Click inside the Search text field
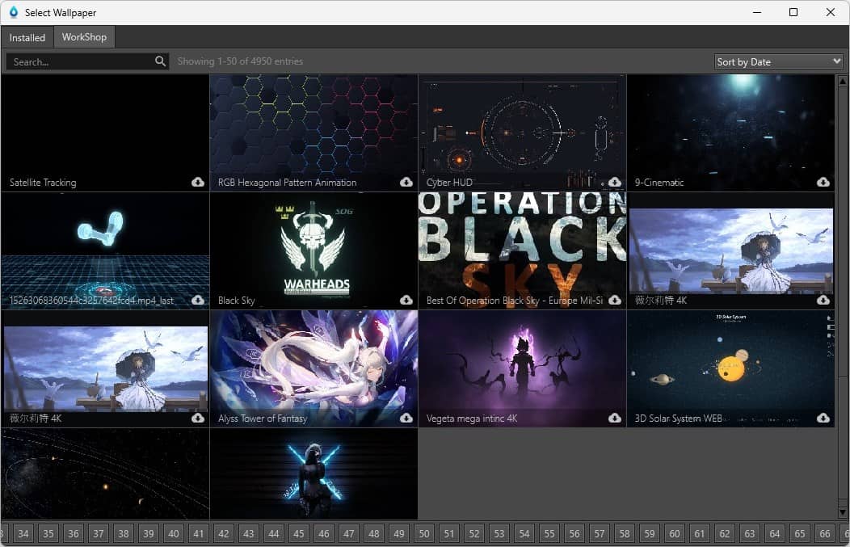Screen dimensions: 850x547 coord(82,61)
